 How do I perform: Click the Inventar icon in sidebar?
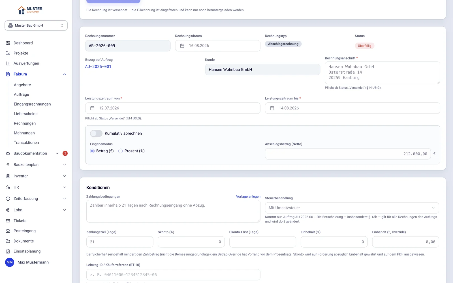(x=8, y=176)
